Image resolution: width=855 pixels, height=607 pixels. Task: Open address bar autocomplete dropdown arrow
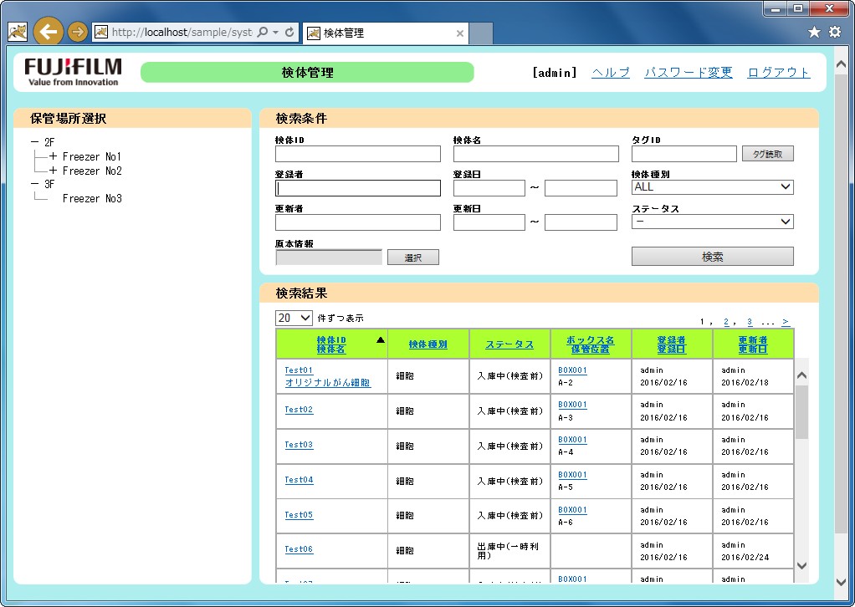(276, 32)
